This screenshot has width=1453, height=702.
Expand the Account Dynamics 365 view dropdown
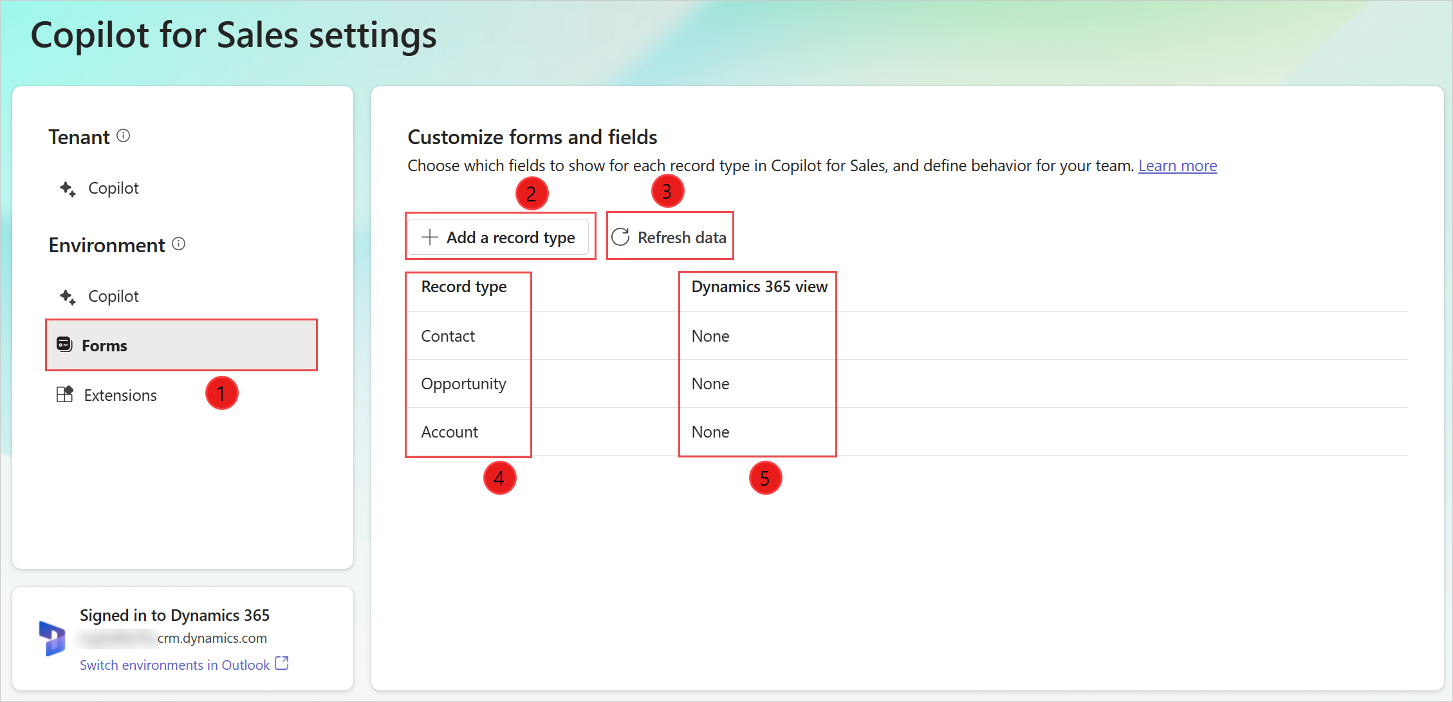710,430
